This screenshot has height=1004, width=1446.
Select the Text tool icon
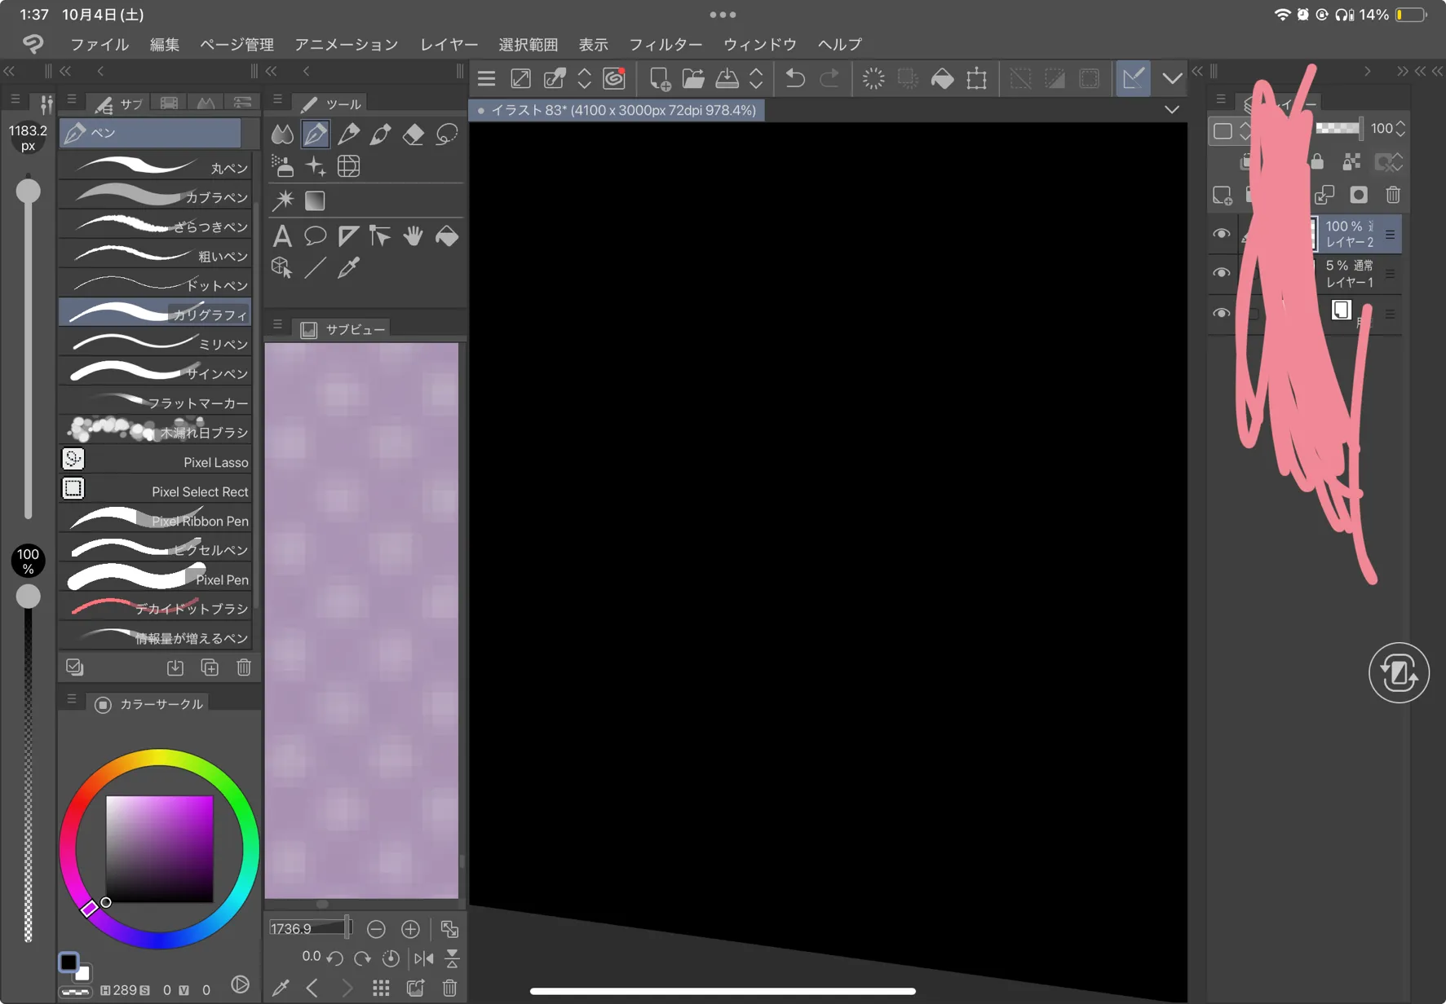(282, 236)
